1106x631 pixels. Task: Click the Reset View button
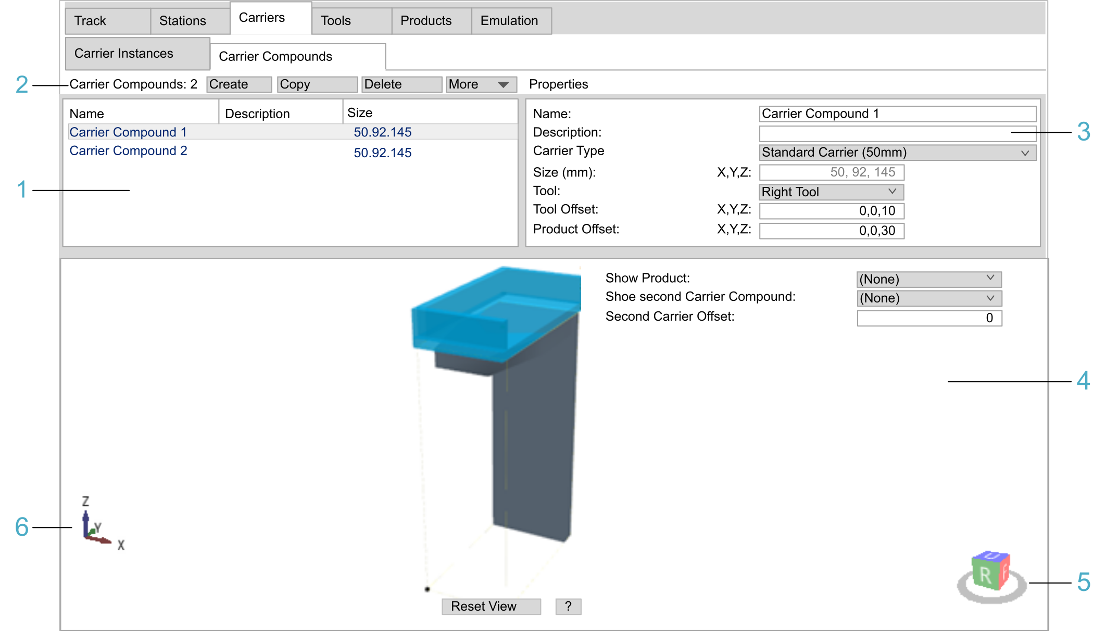coord(491,607)
